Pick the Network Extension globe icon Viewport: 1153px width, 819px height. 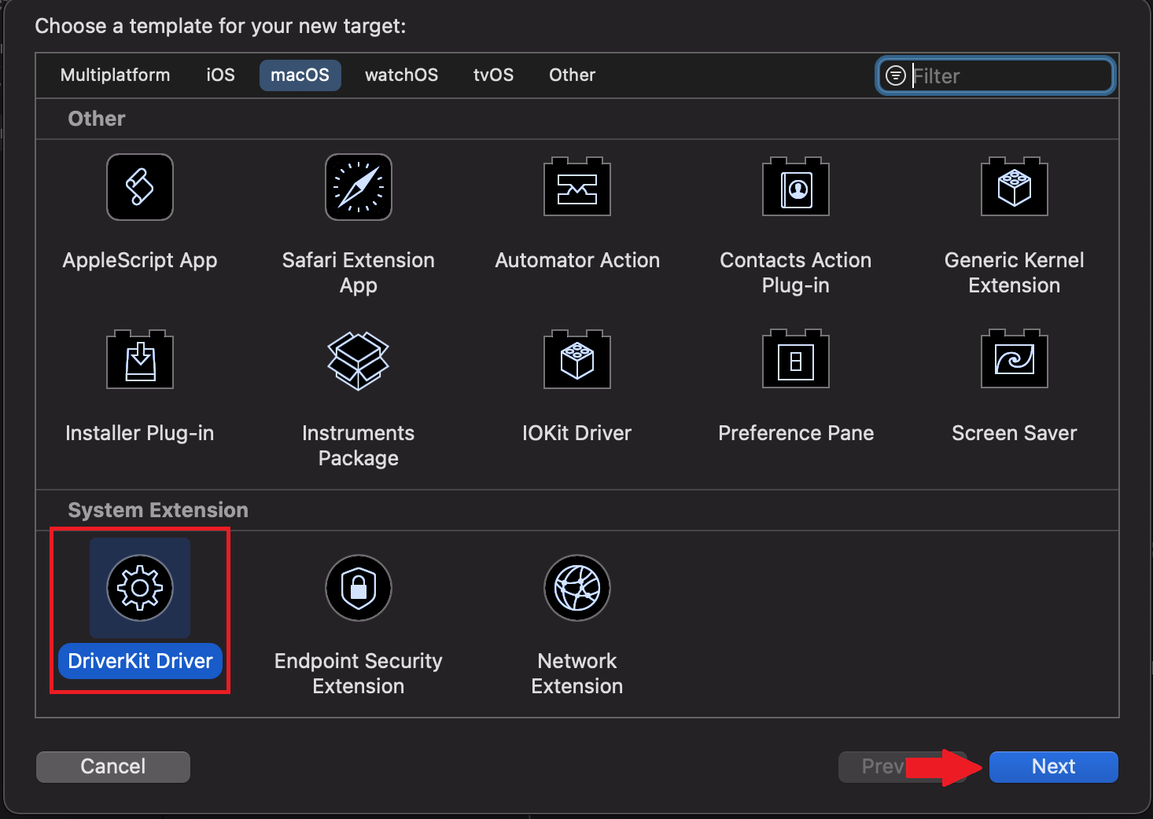point(577,588)
